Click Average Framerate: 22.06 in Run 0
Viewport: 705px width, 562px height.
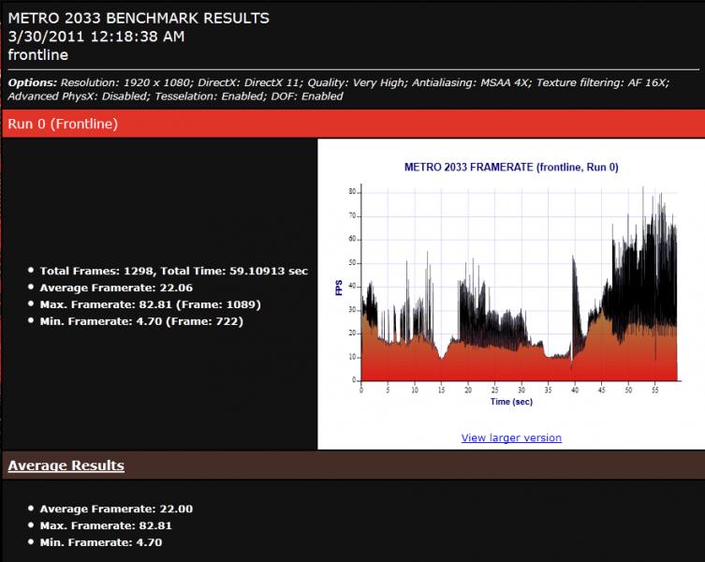[116, 288]
